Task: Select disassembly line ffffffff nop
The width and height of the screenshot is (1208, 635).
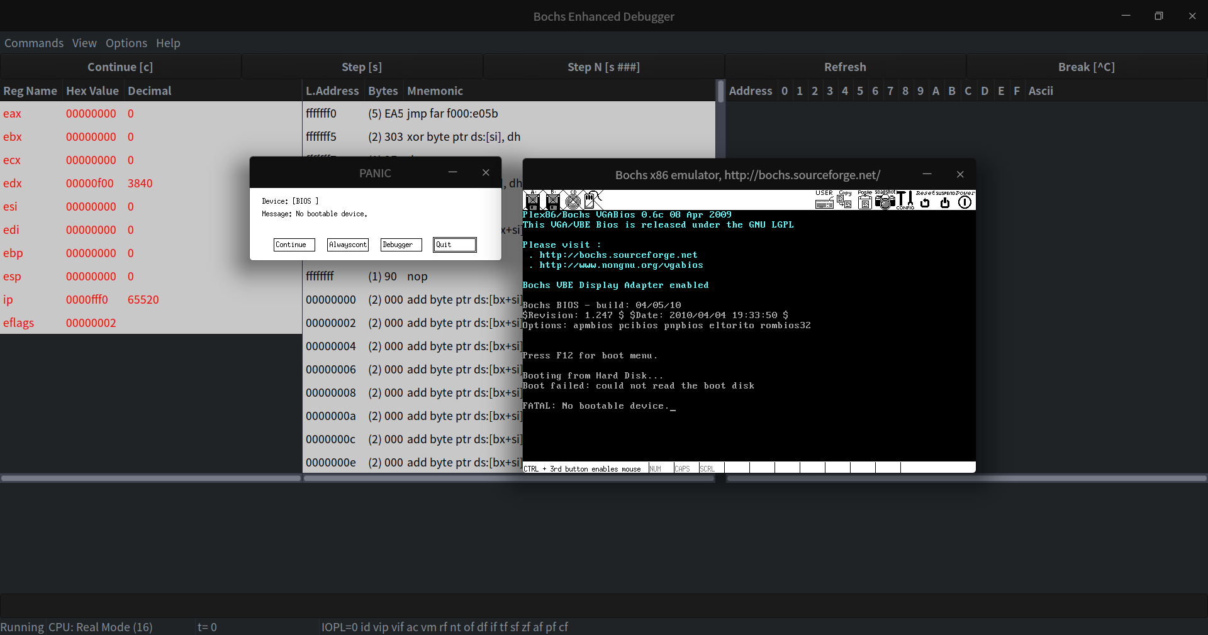Action: click(413, 276)
